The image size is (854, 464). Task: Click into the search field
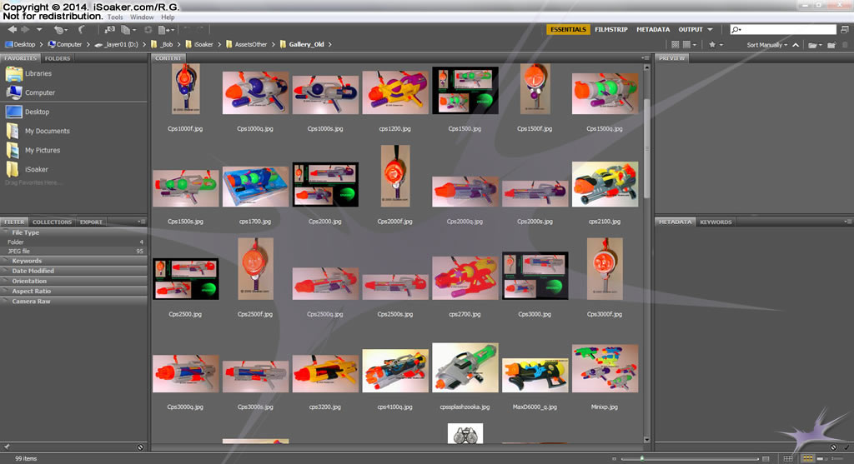(783, 29)
